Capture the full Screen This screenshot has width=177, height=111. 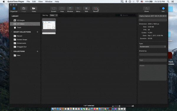pos(54,9)
